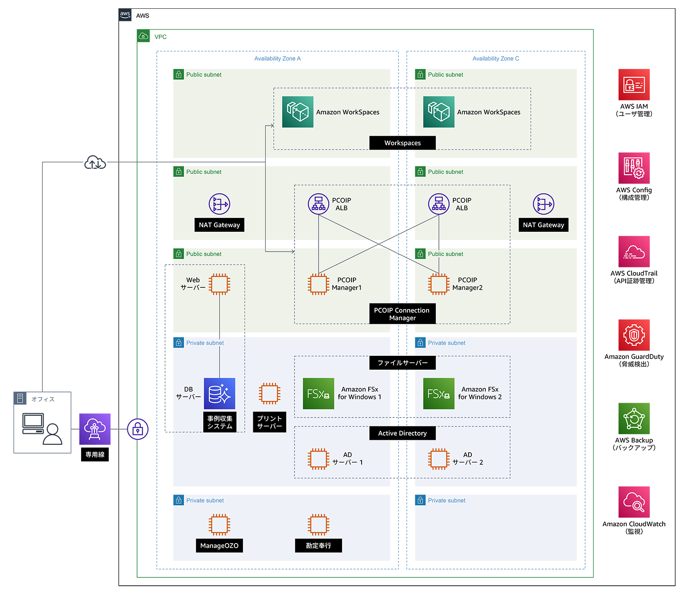Click the VPC cloud icon

(144, 36)
